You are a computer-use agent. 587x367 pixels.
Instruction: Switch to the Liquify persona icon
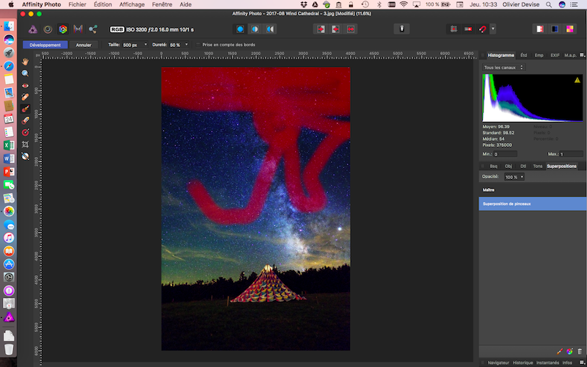click(48, 29)
